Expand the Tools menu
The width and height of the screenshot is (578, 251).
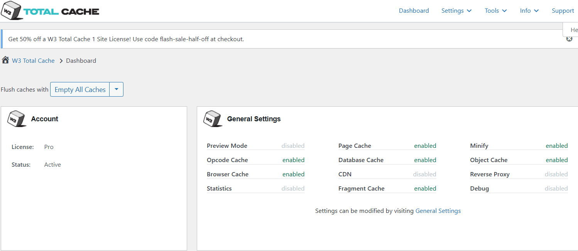coord(496,11)
